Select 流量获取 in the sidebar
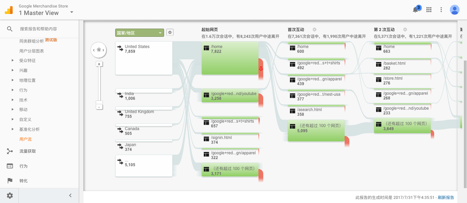 (27, 151)
